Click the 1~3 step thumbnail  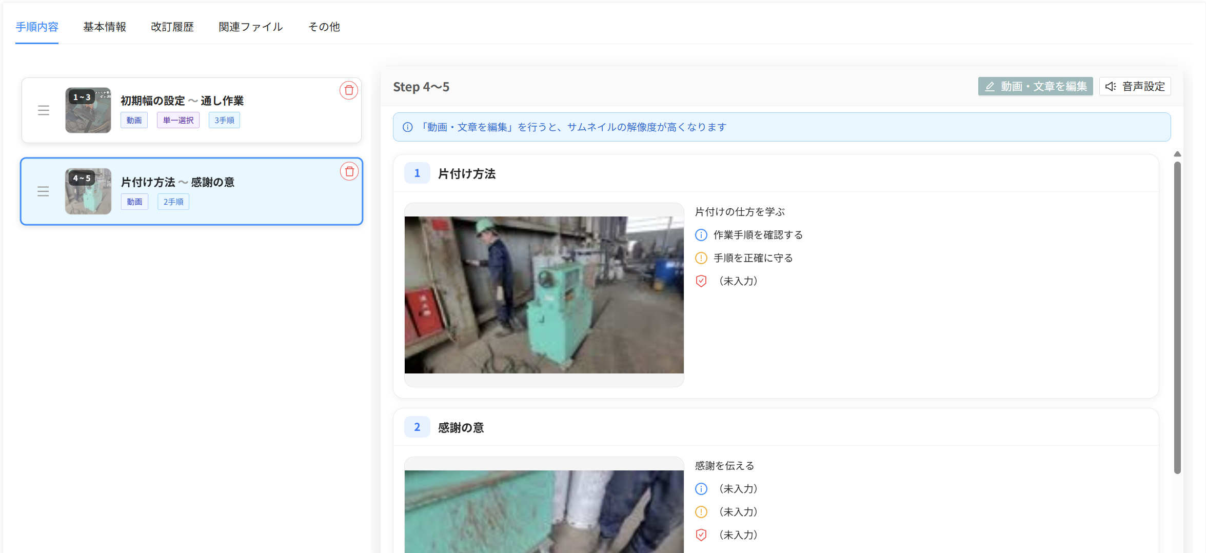point(88,110)
